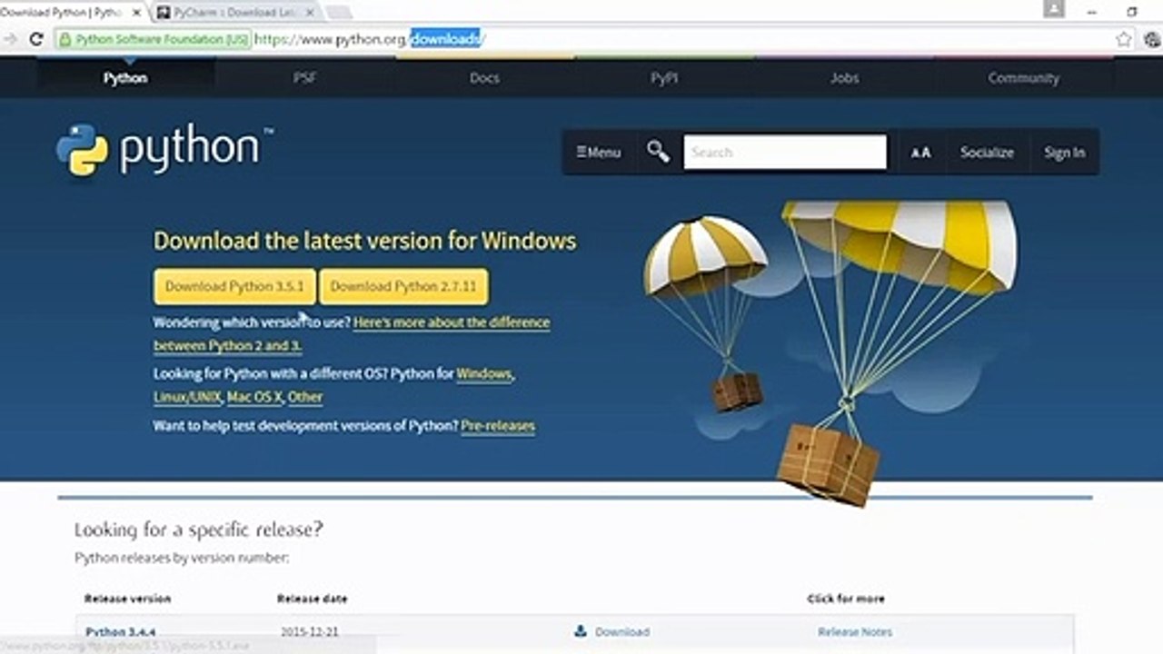1163x654 pixels.
Task: Select the Jobs tab in the top site bar
Action: click(844, 78)
